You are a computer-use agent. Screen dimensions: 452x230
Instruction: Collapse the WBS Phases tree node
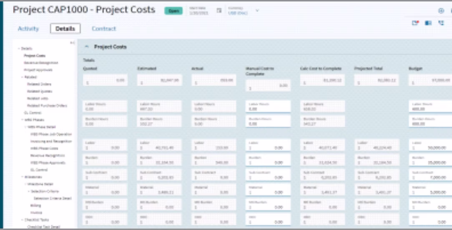[x=23, y=120]
